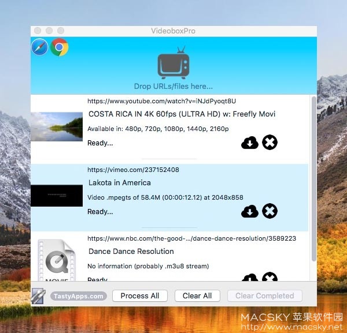This screenshot has height=333, width=347.
Task: Click the 'Drop URLs/files here...' text
Action: (x=173, y=86)
